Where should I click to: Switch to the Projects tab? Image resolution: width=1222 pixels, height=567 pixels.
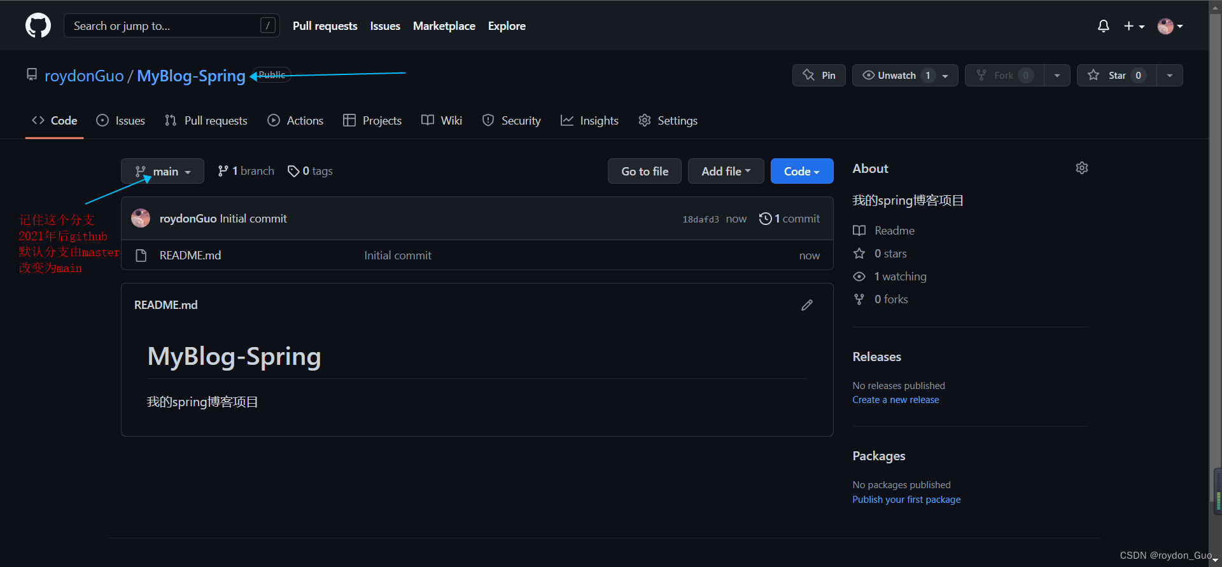click(x=372, y=121)
